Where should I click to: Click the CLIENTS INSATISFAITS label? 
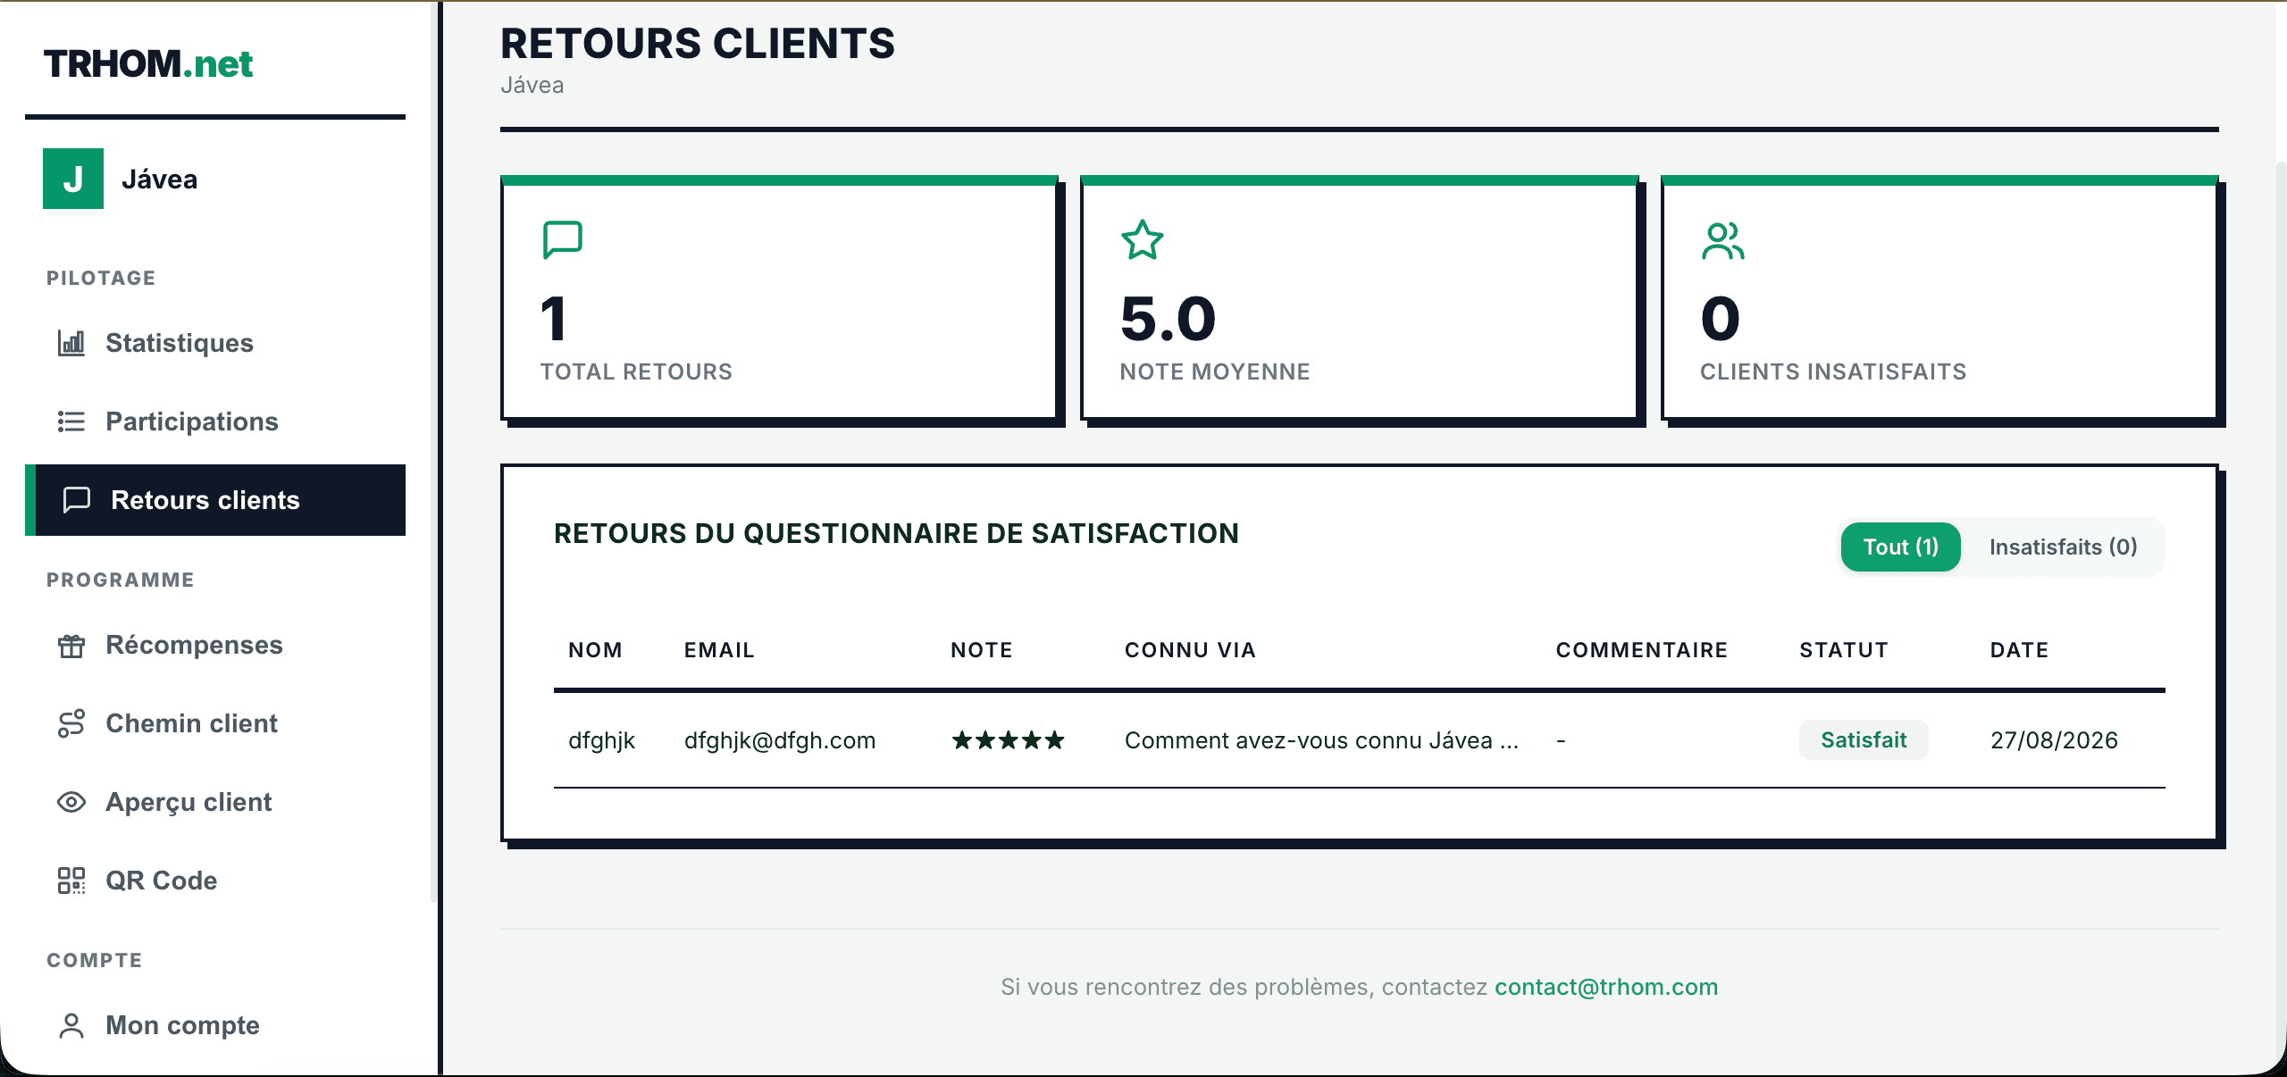tap(1833, 372)
